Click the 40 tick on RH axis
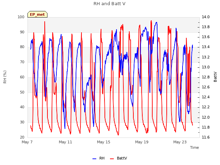The height and width of the screenshot is (165, 220). click(x=22, y=107)
